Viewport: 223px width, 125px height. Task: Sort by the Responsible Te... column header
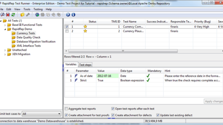coord(181,22)
